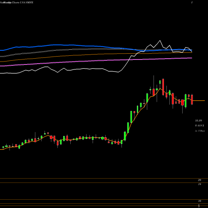Select the V: 0.9 X volume label

[x=200, y=126]
